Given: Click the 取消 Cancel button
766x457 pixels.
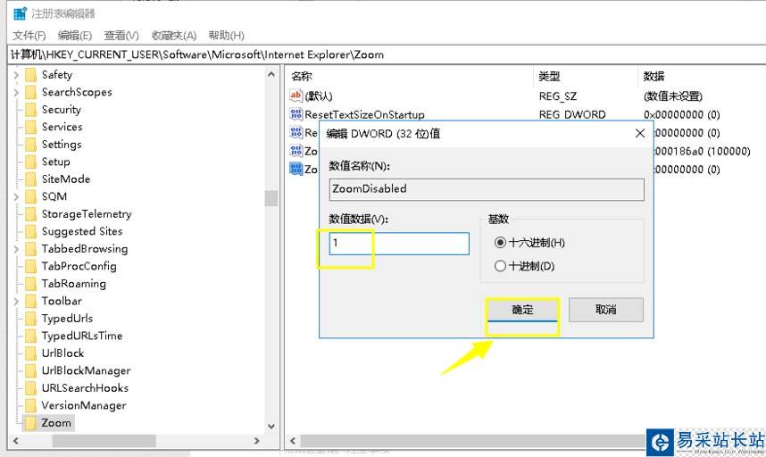Looking at the screenshot, I should [x=606, y=310].
